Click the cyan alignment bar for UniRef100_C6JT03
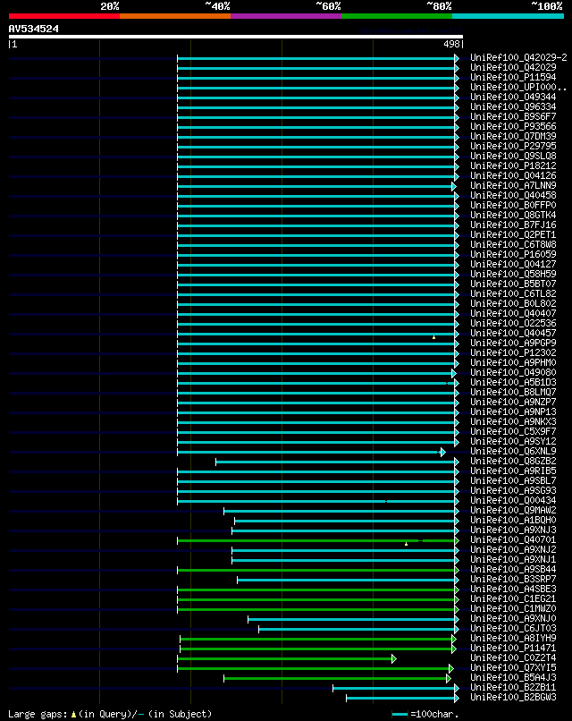Screen dimensions: 572x721 coord(357,630)
